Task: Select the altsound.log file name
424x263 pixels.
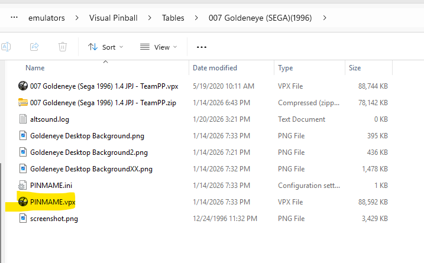Action: click(50, 119)
